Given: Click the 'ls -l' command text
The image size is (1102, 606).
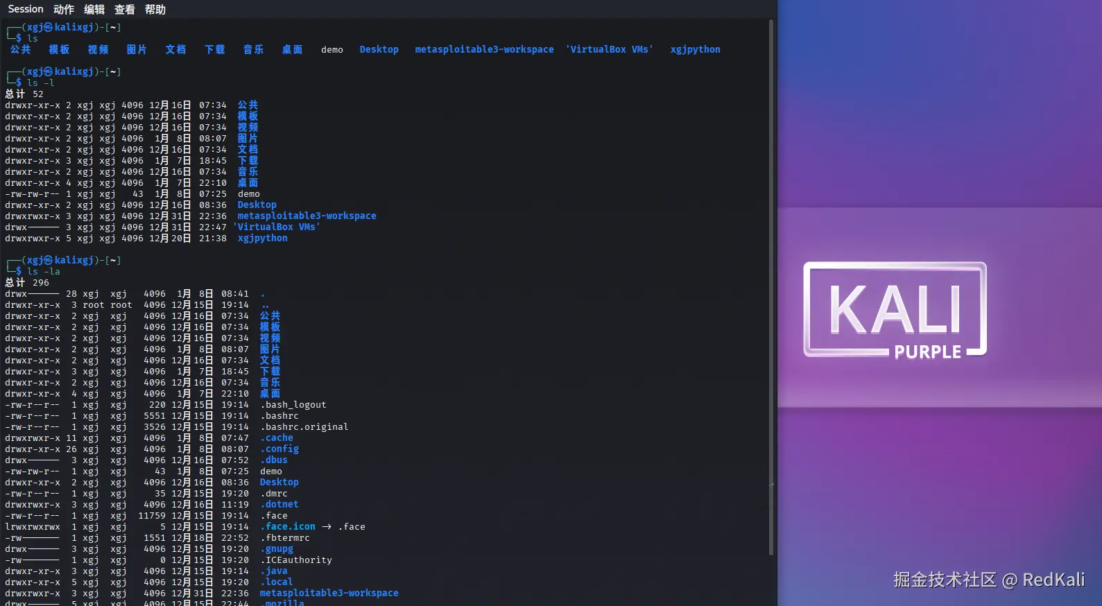Looking at the screenshot, I should point(41,83).
